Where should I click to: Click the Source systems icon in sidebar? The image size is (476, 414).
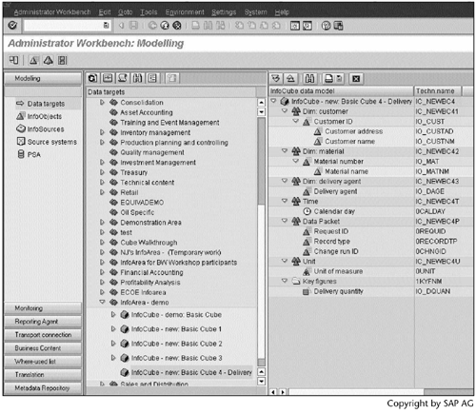pos(21,142)
